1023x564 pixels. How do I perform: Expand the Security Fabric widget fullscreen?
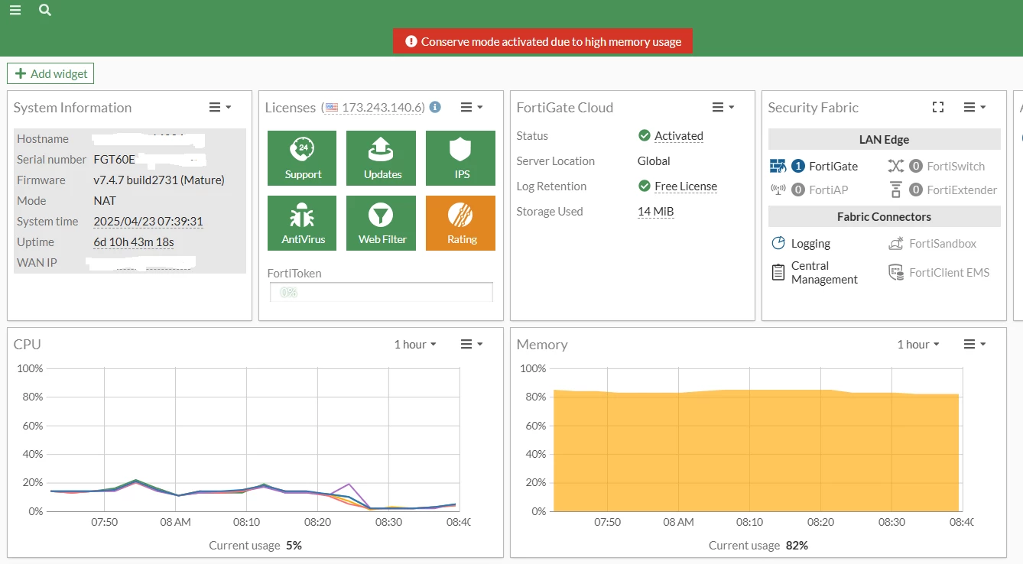point(938,107)
